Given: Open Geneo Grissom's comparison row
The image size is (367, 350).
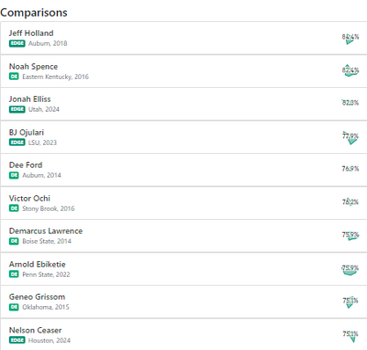Looking at the screenshot, I should point(183,302).
